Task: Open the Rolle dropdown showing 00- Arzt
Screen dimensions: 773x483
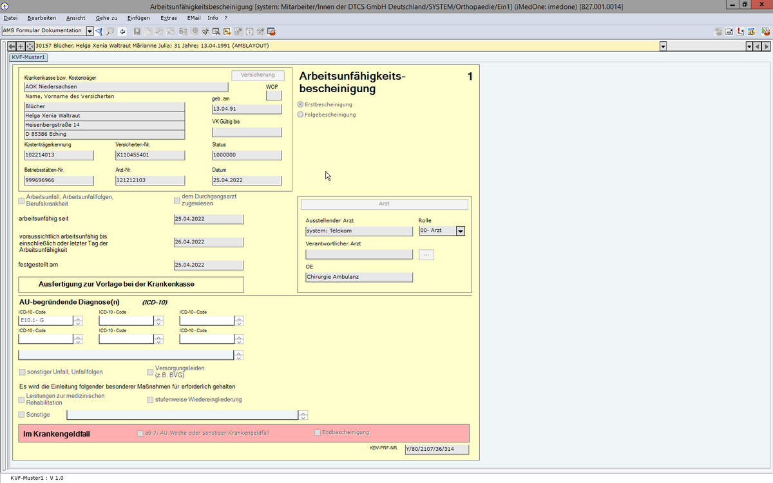Action: pos(460,231)
